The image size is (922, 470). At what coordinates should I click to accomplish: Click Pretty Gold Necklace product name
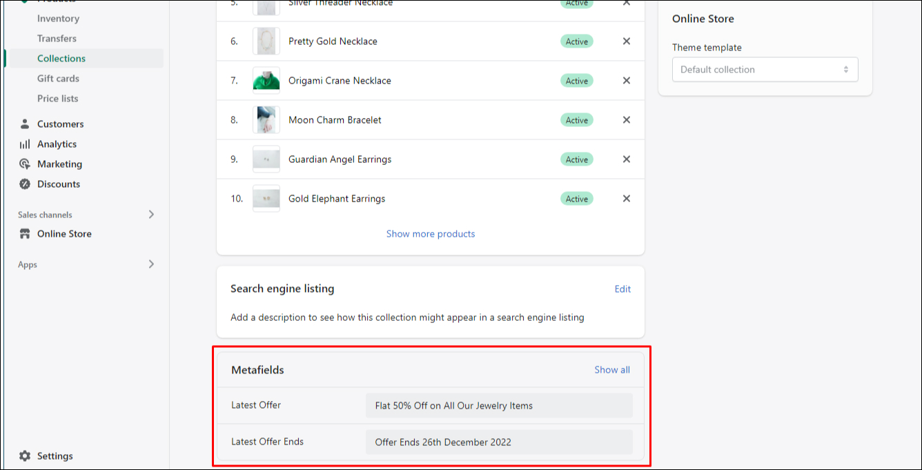[x=333, y=41]
